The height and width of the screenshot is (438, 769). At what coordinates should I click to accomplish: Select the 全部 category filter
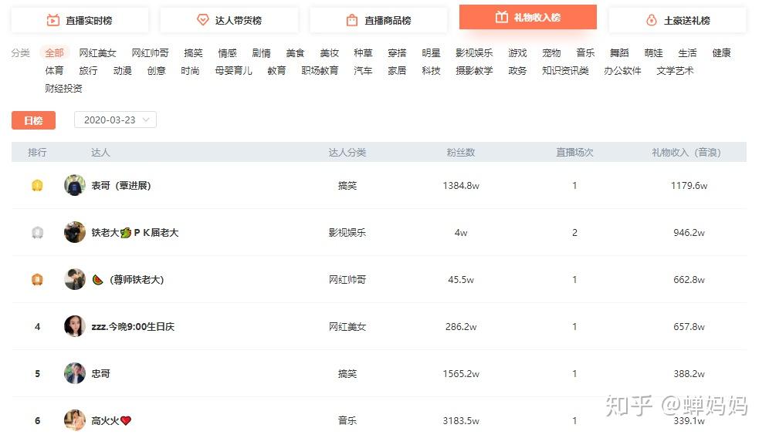(x=55, y=53)
